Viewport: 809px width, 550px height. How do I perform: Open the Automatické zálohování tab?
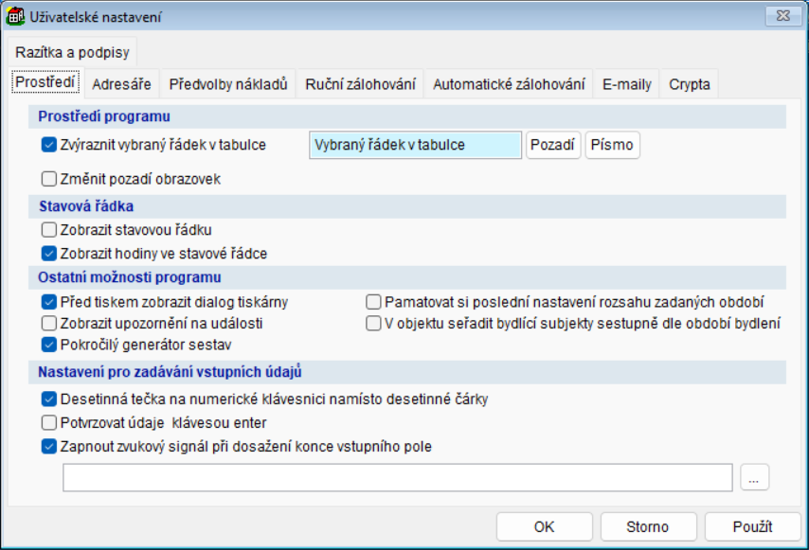coord(509,84)
